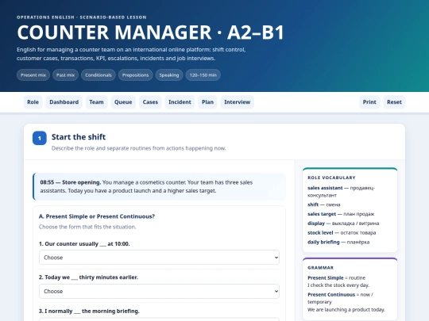Click 'Choose the form that fits the situation.'
Image resolution: width=429 pixels, height=321 pixels.
click(x=87, y=227)
